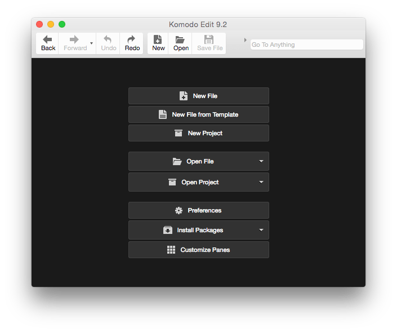Focus the Go To Anything search field
This screenshot has width=397, height=332.
click(306, 45)
